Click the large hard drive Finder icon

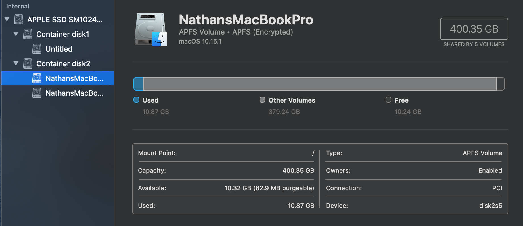pyautogui.click(x=151, y=29)
